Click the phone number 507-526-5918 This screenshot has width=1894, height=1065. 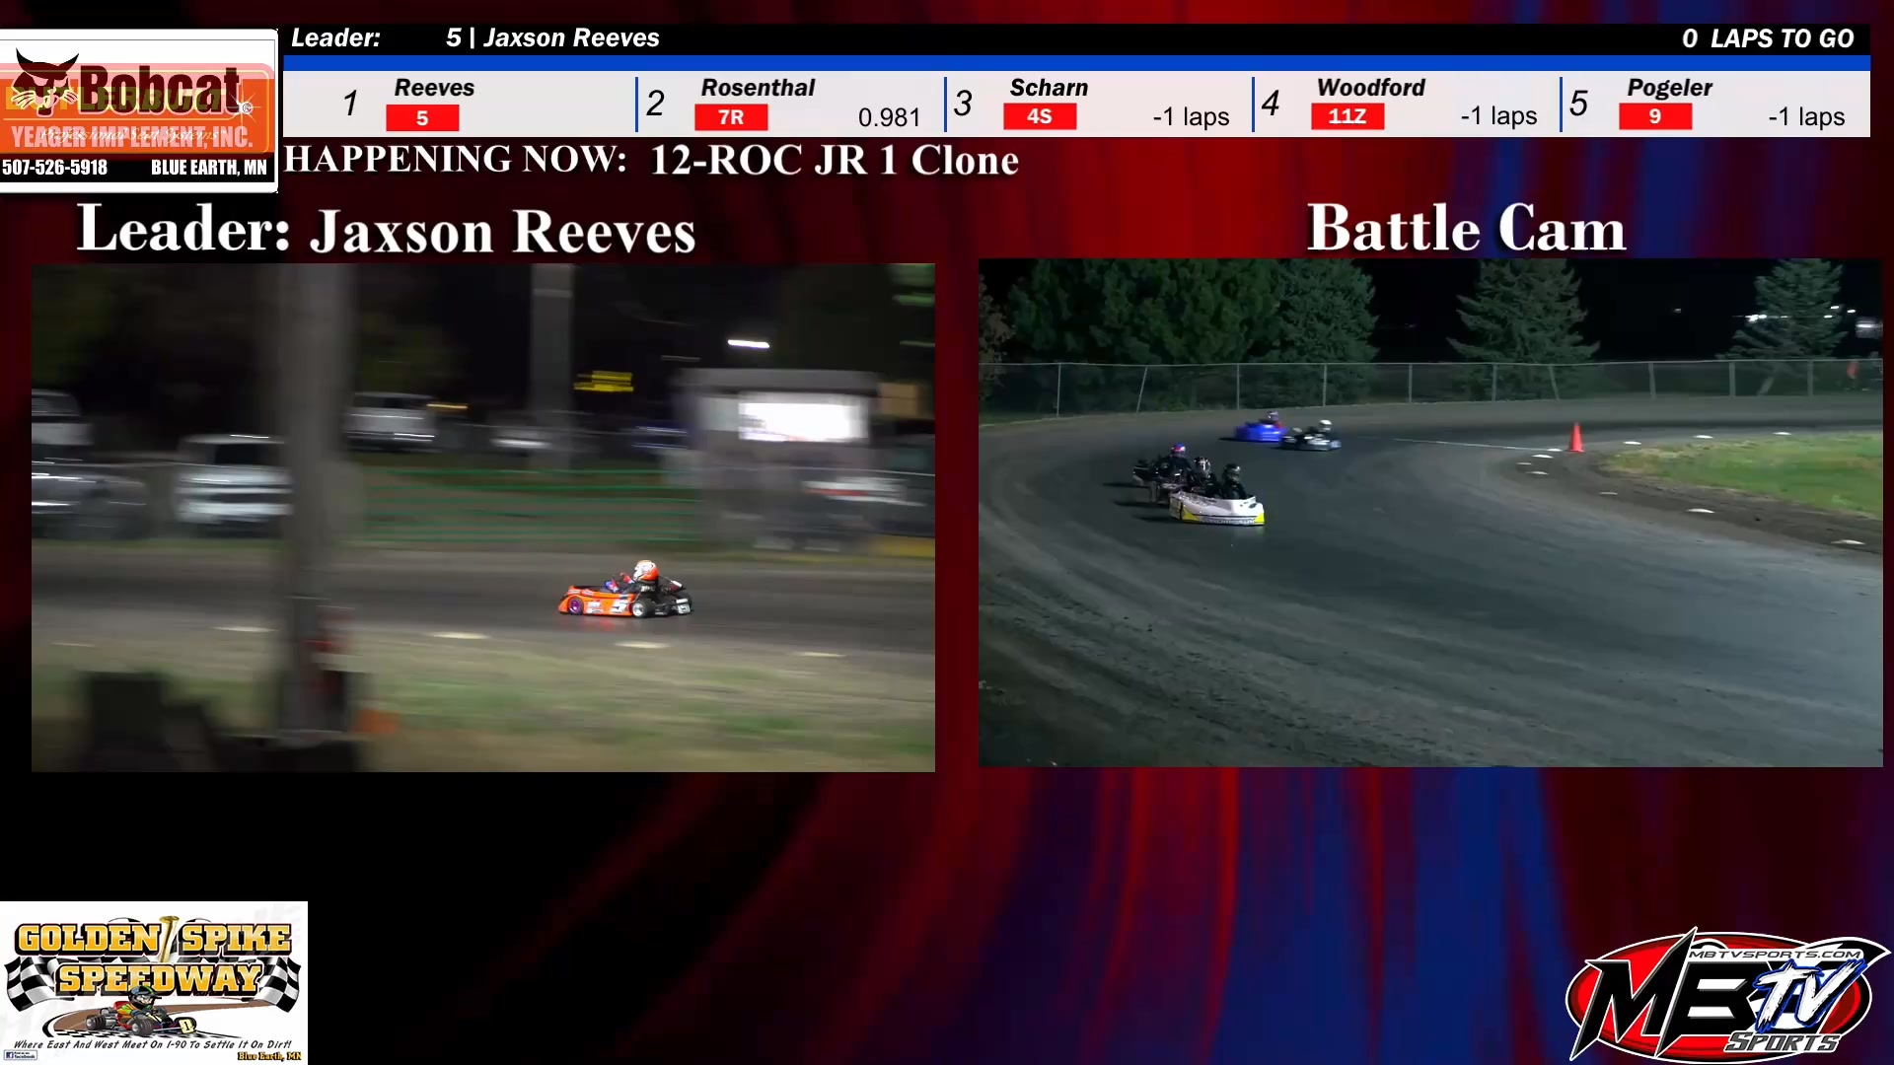tap(54, 168)
